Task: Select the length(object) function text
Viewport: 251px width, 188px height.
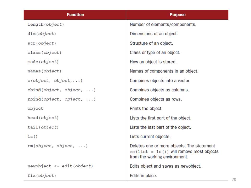Action: coord(46,25)
